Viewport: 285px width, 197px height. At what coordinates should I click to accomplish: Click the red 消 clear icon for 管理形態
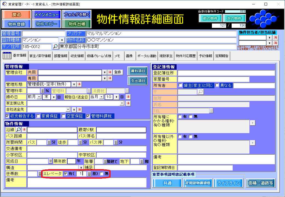coord(79,84)
